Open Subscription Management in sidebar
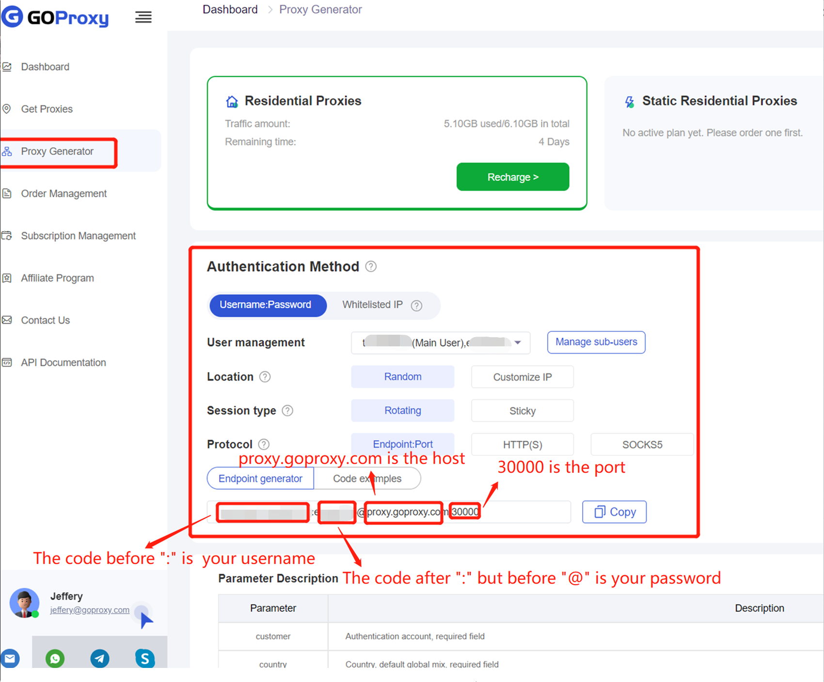The image size is (824, 682). [x=79, y=236]
